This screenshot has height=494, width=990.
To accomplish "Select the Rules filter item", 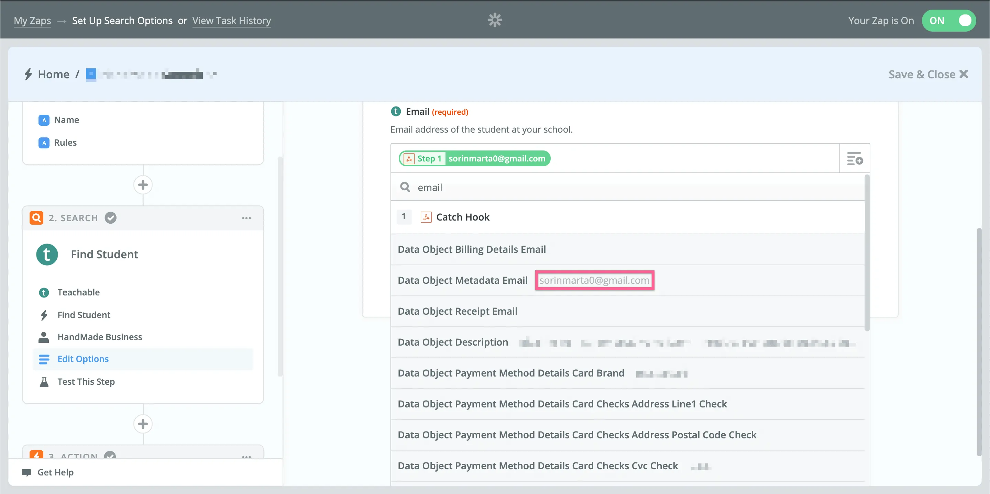I will click(65, 143).
